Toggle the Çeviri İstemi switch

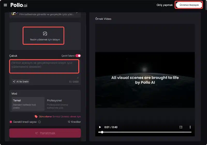click(78, 56)
